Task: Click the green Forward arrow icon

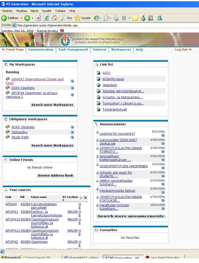Action: tap(27, 18)
